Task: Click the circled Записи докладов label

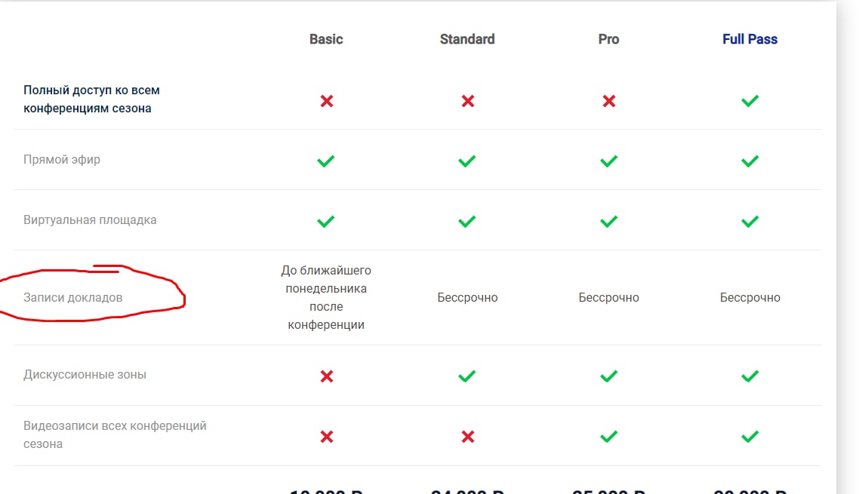Action: click(73, 297)
